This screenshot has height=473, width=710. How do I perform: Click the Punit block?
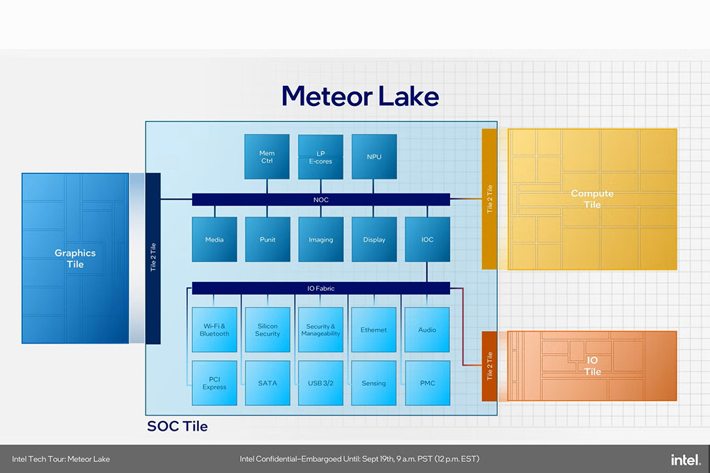268,240
